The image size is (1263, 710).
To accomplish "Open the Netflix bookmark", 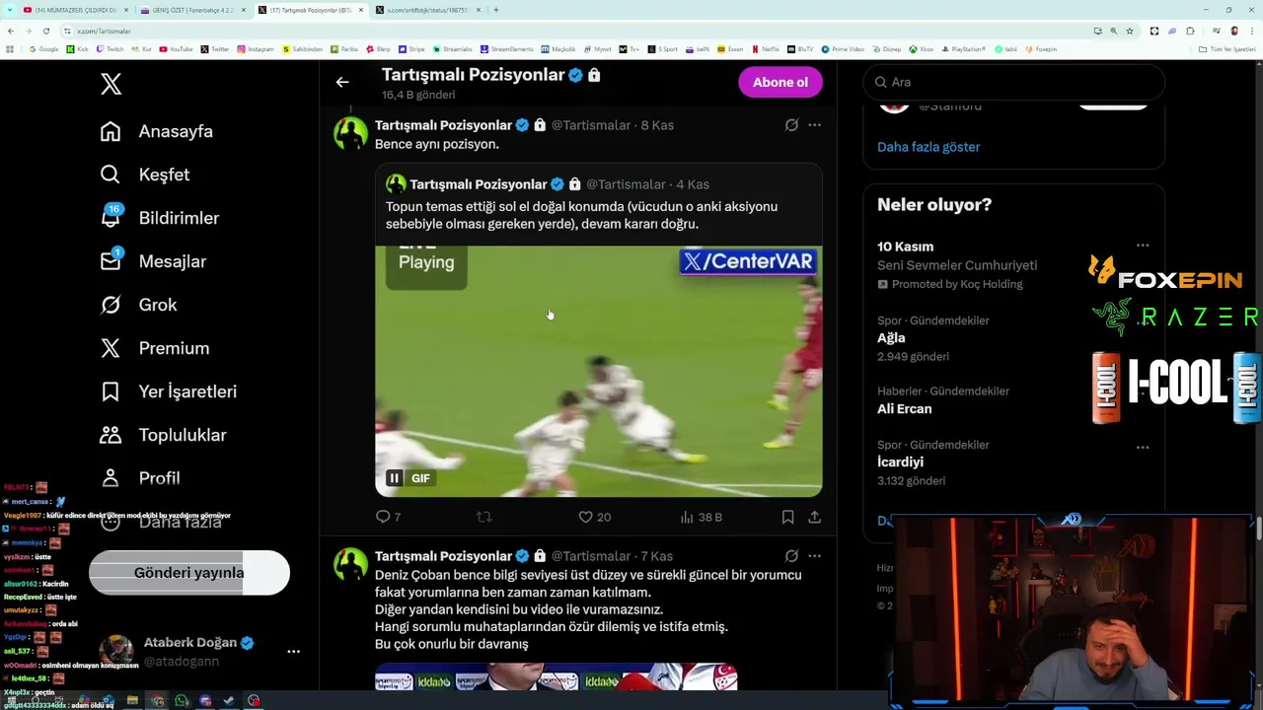I will [766, 49].
